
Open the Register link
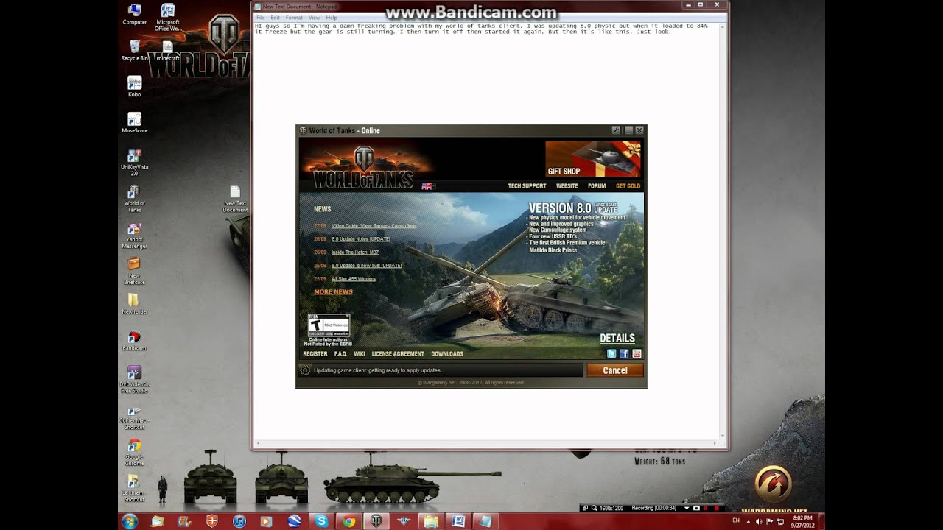[315, 354]
